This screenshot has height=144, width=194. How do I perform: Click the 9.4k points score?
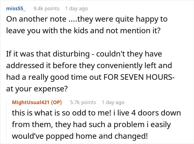tap(46, 9)
